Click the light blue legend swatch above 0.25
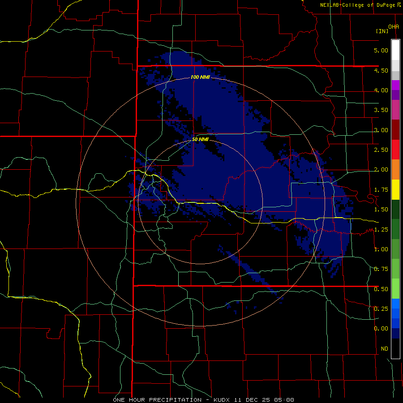This screenshot has height=403, width=403. (395, 304)
